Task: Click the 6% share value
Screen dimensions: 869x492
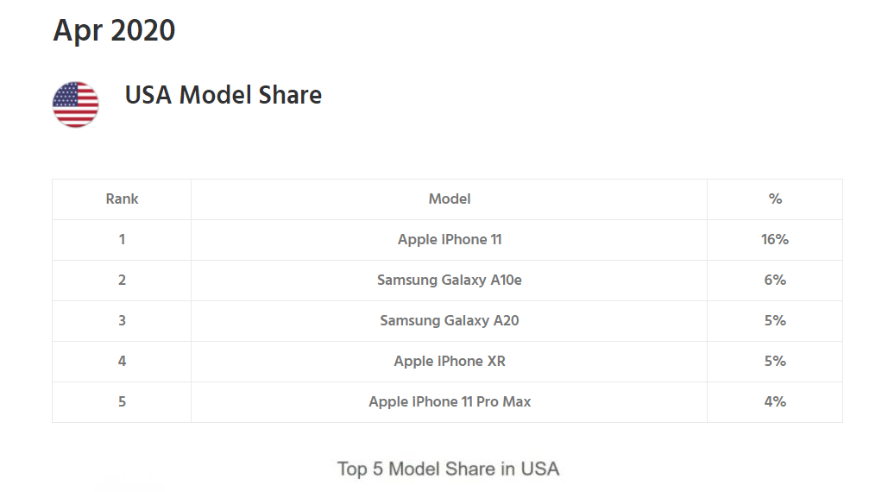Action: click(x=775, y=280)
